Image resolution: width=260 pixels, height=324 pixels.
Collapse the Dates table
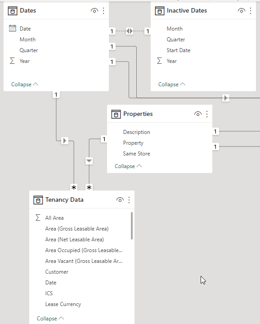pos(25,84)
